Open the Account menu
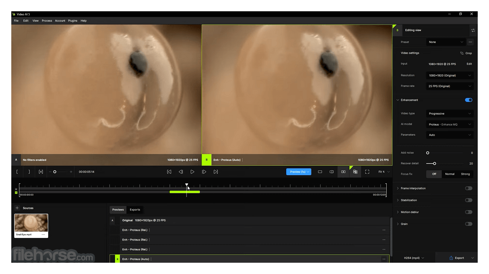 60,21
